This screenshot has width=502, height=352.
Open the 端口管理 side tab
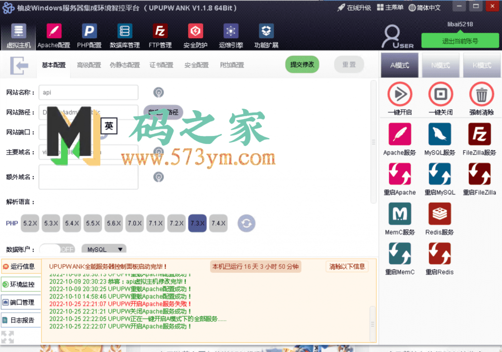[x=21, y=302]
